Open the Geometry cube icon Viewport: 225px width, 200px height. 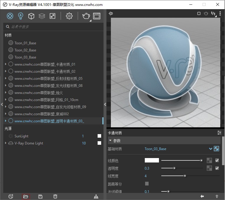pos(31,16)
